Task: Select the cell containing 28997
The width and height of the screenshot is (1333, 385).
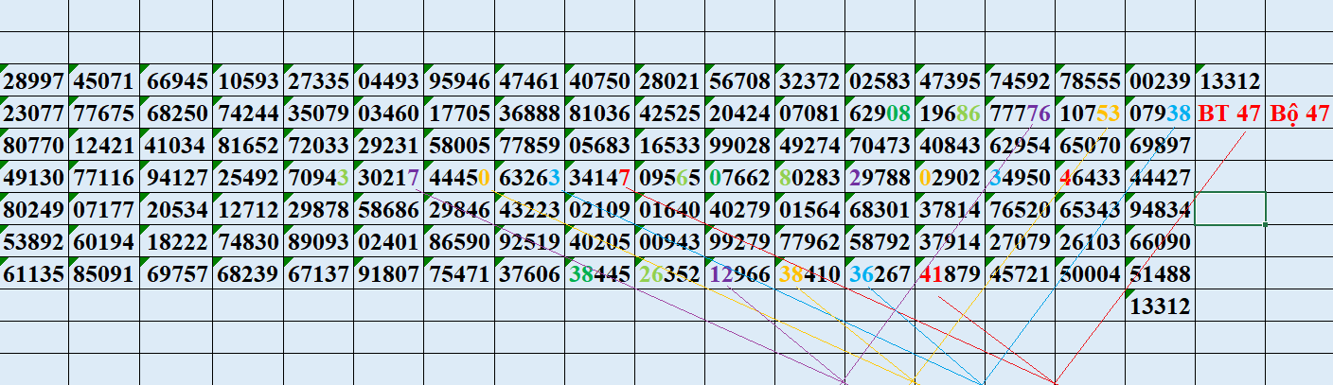Action: [x=33, y=81]
